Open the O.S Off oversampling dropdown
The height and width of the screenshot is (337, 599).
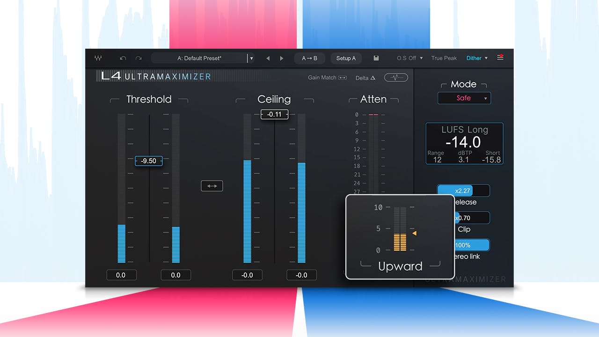pyautogui.click(x=409, y=58)
